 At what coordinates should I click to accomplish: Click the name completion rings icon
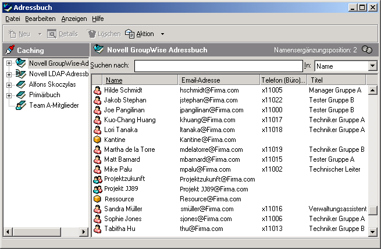pos(367,50)
